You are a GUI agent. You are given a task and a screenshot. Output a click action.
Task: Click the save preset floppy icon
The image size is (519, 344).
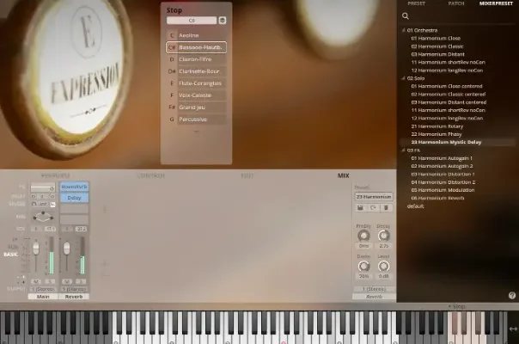(361, 208)
